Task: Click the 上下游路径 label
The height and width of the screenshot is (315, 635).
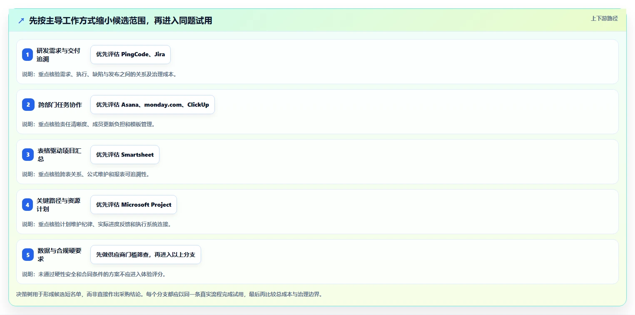Action: coord(604,18)
